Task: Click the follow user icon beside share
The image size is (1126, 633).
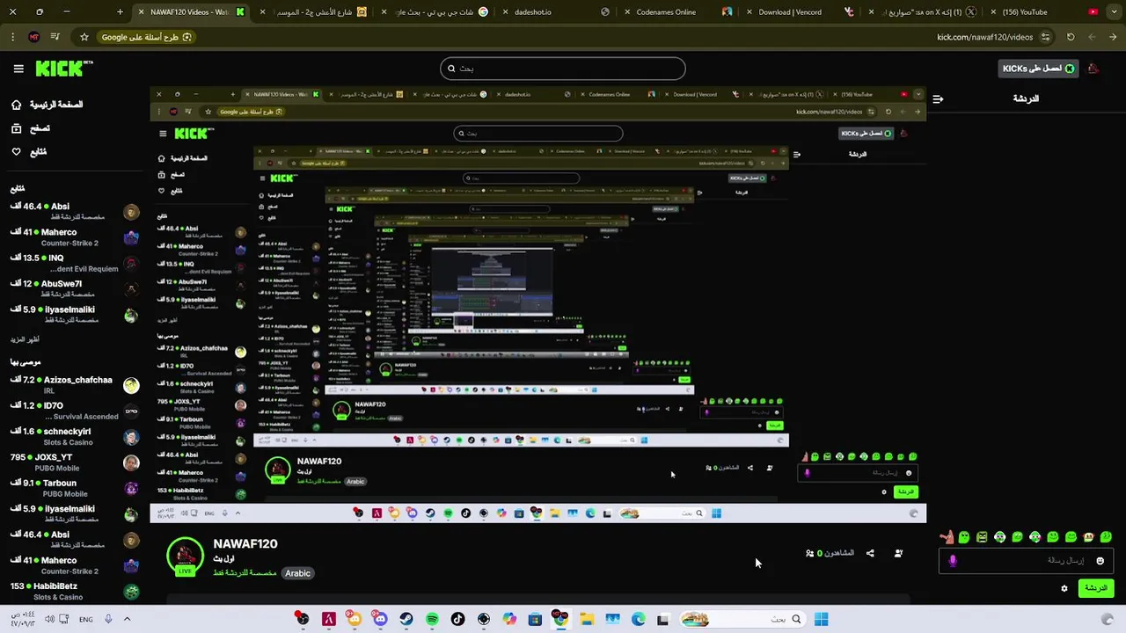Action: [898, 553]
